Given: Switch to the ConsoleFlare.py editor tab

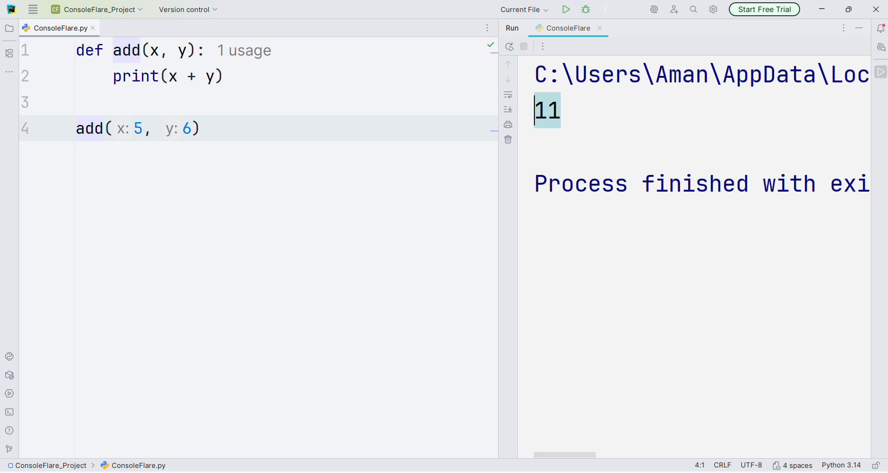Looking at the screenshot, I should [x=59, y=28].
